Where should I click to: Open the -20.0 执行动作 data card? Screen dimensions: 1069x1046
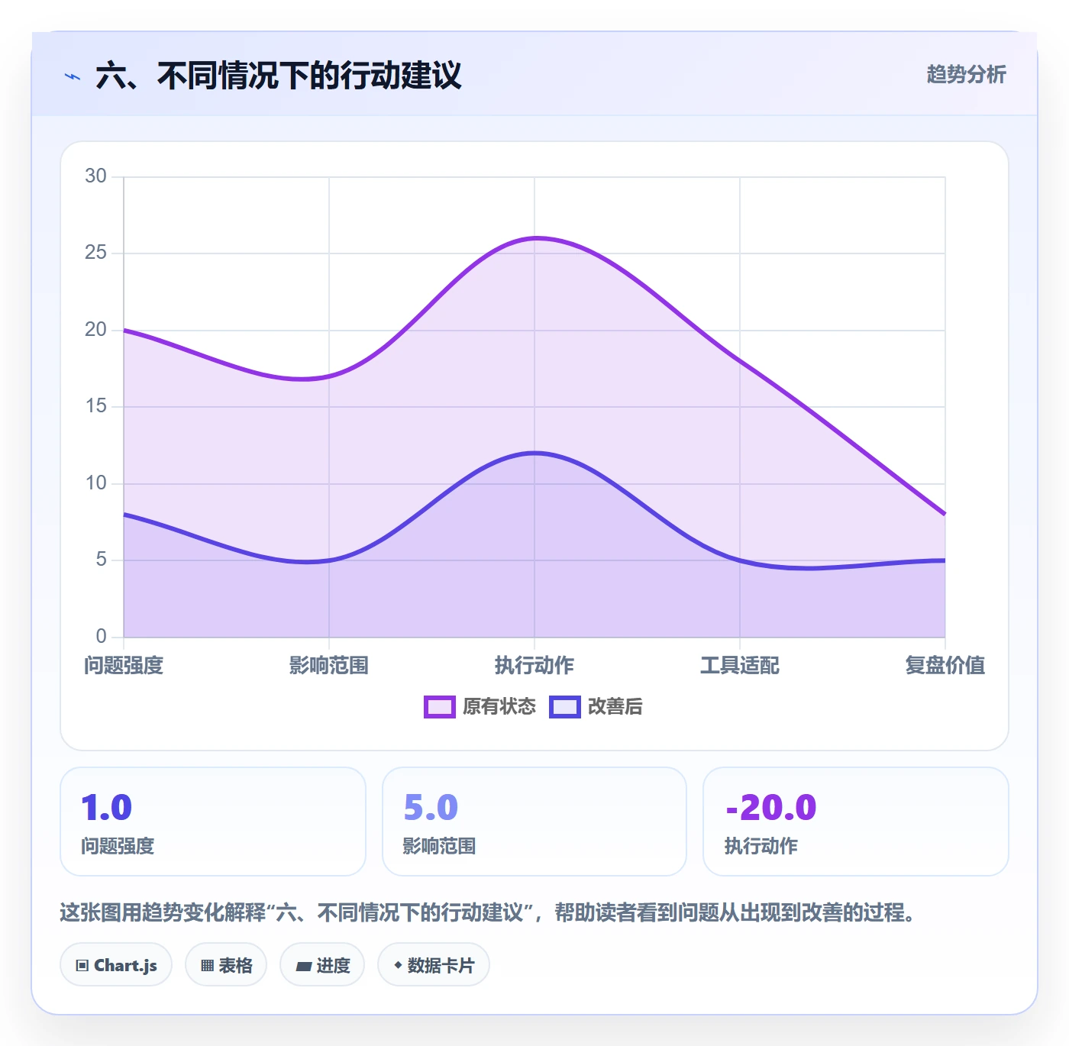click(855, 822)
